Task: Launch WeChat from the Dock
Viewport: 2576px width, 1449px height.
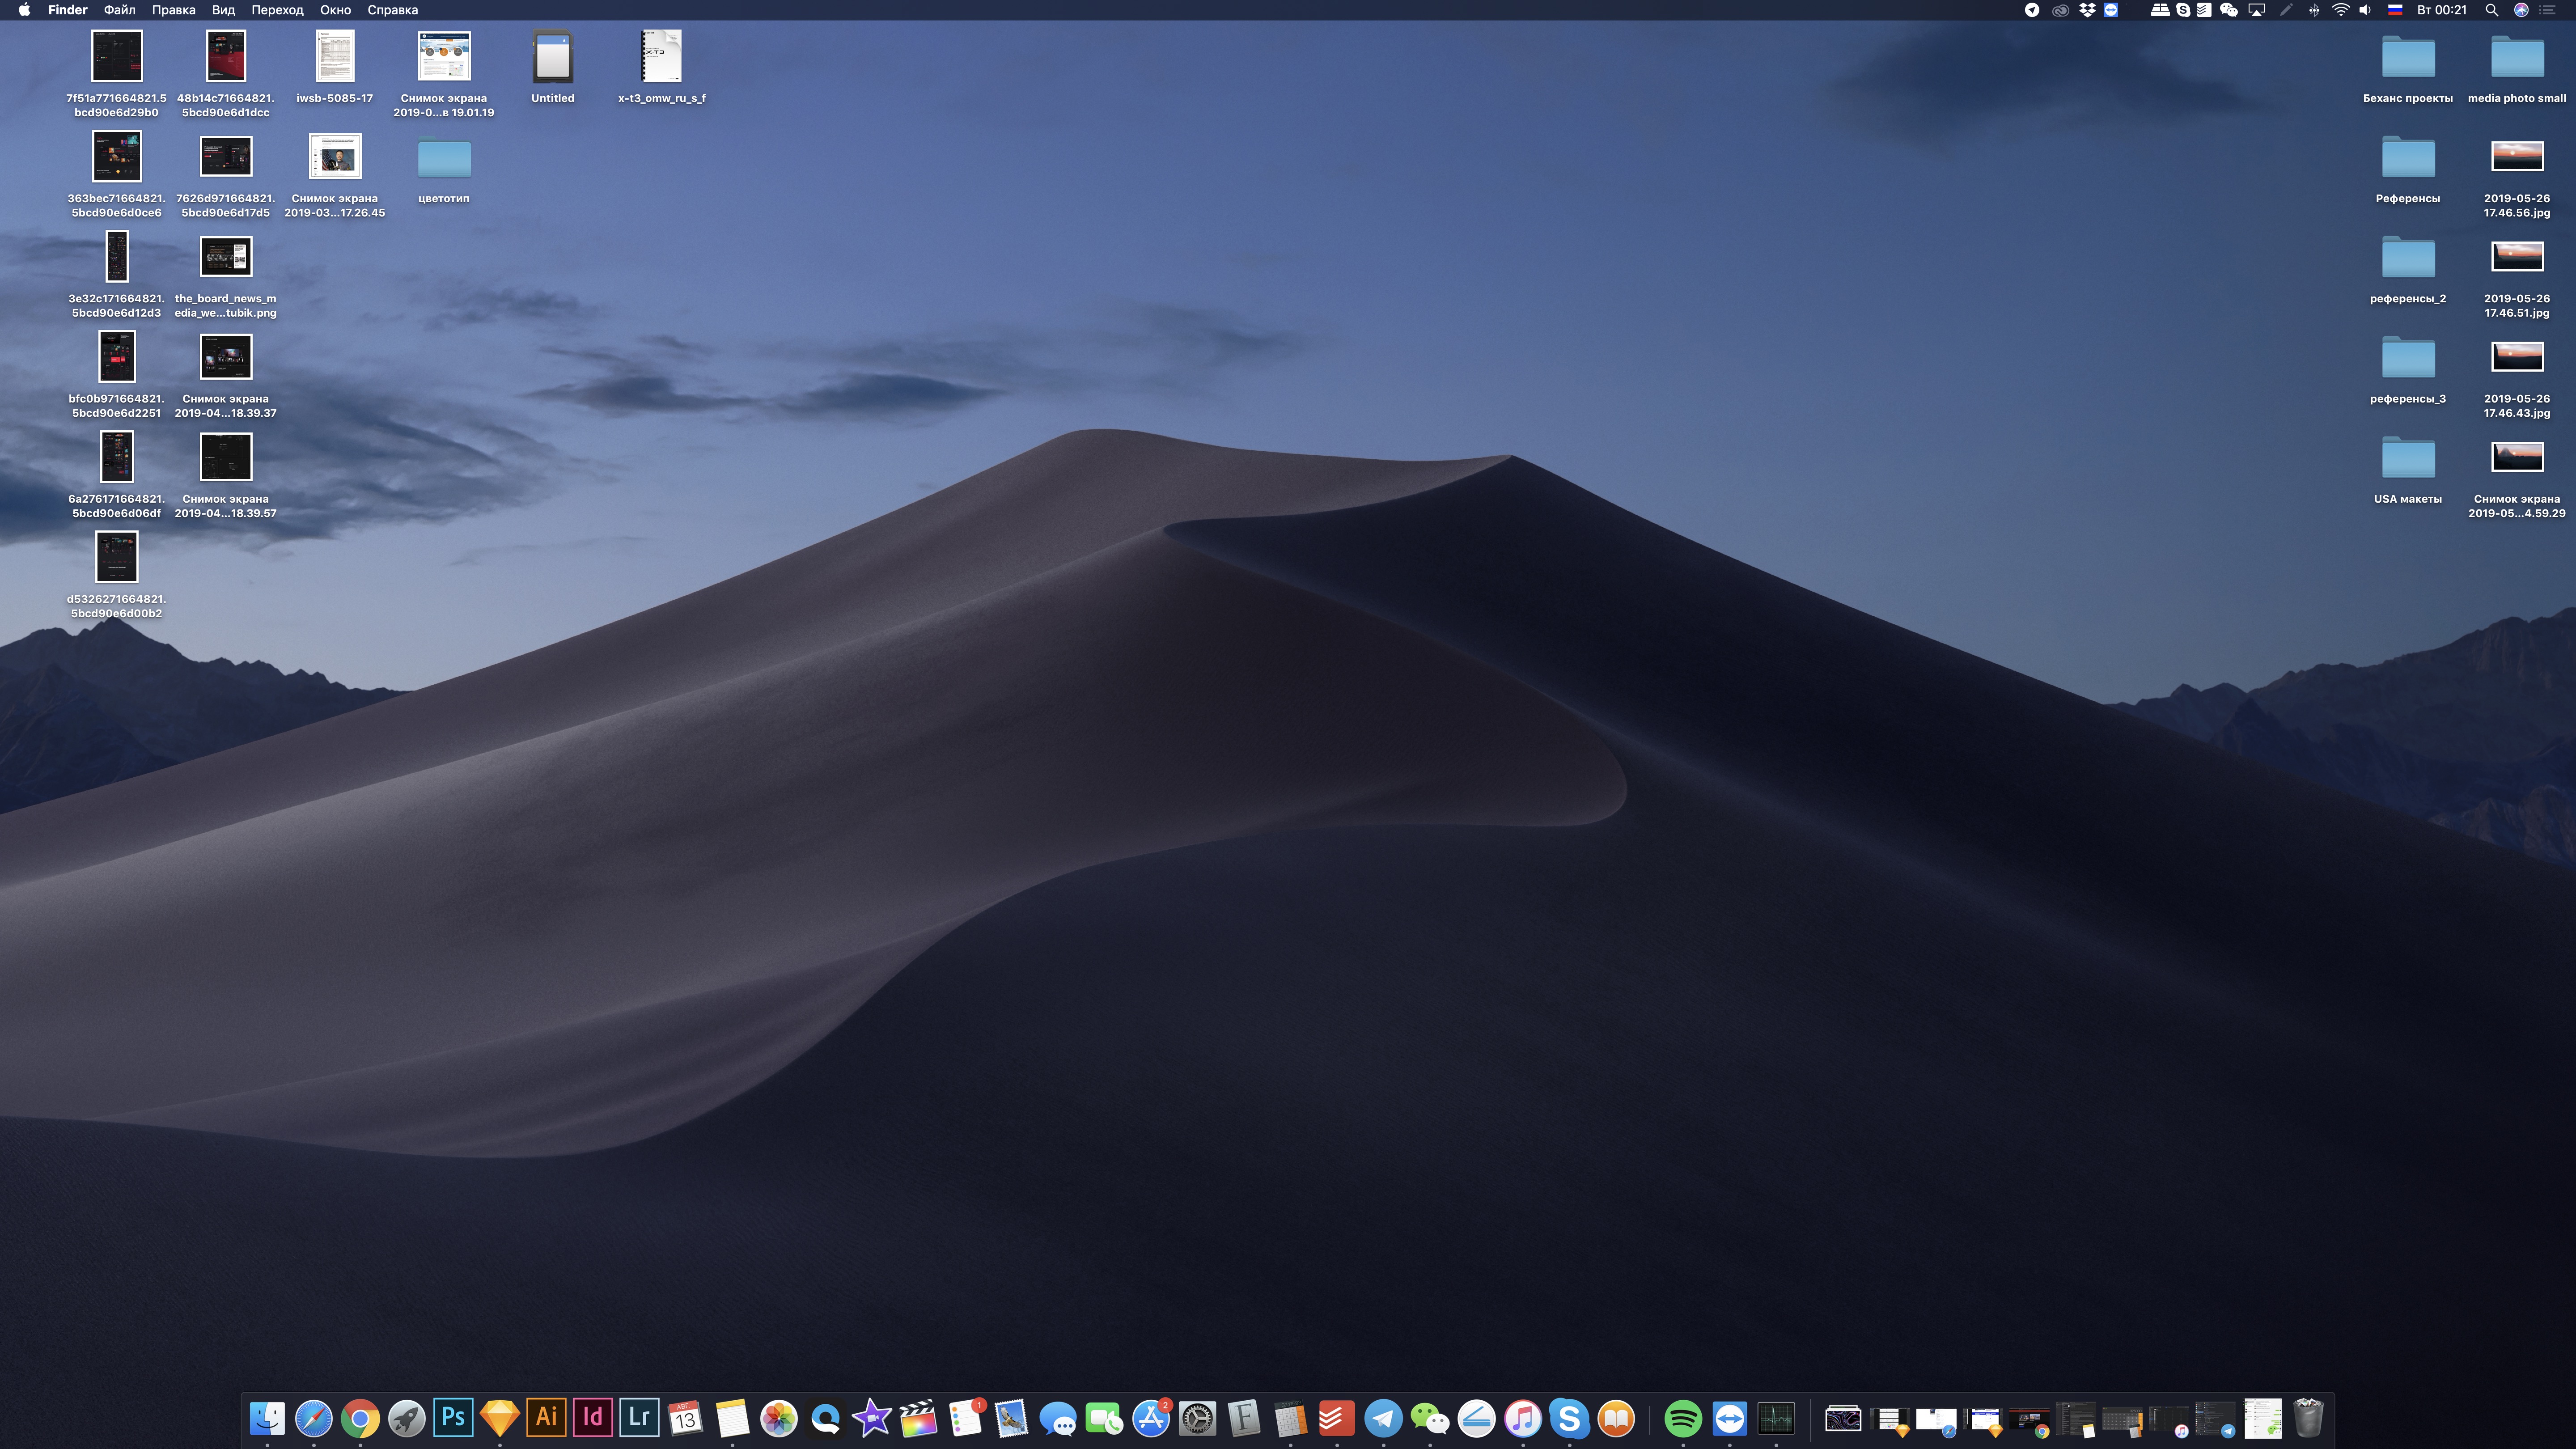Action: 1430,1418
